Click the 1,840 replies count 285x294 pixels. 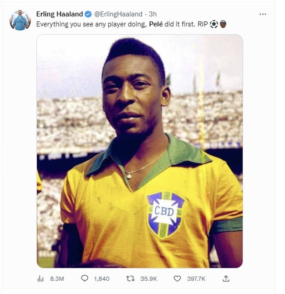pos(102,279)
